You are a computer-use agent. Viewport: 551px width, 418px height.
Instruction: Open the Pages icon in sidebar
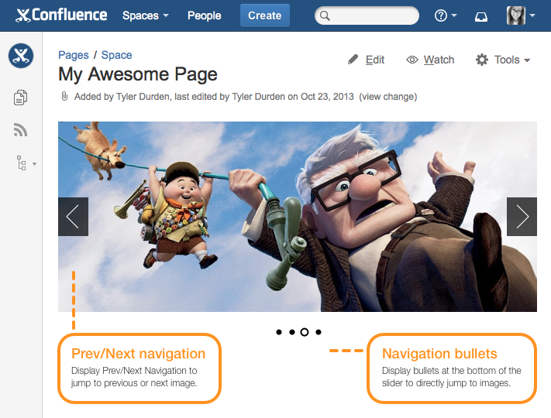20,98
